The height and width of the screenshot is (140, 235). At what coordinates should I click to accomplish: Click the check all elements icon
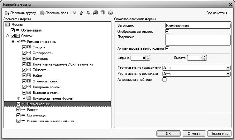click(x=95, y=13)
